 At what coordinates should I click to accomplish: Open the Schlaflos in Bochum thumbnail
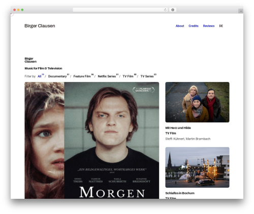point(197,167)
